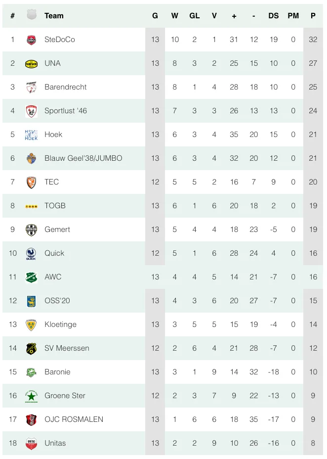
Task: Open the Barendrecht team link
Action: [66, 87]
